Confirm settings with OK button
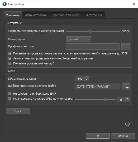 click(x=98, y=136)
